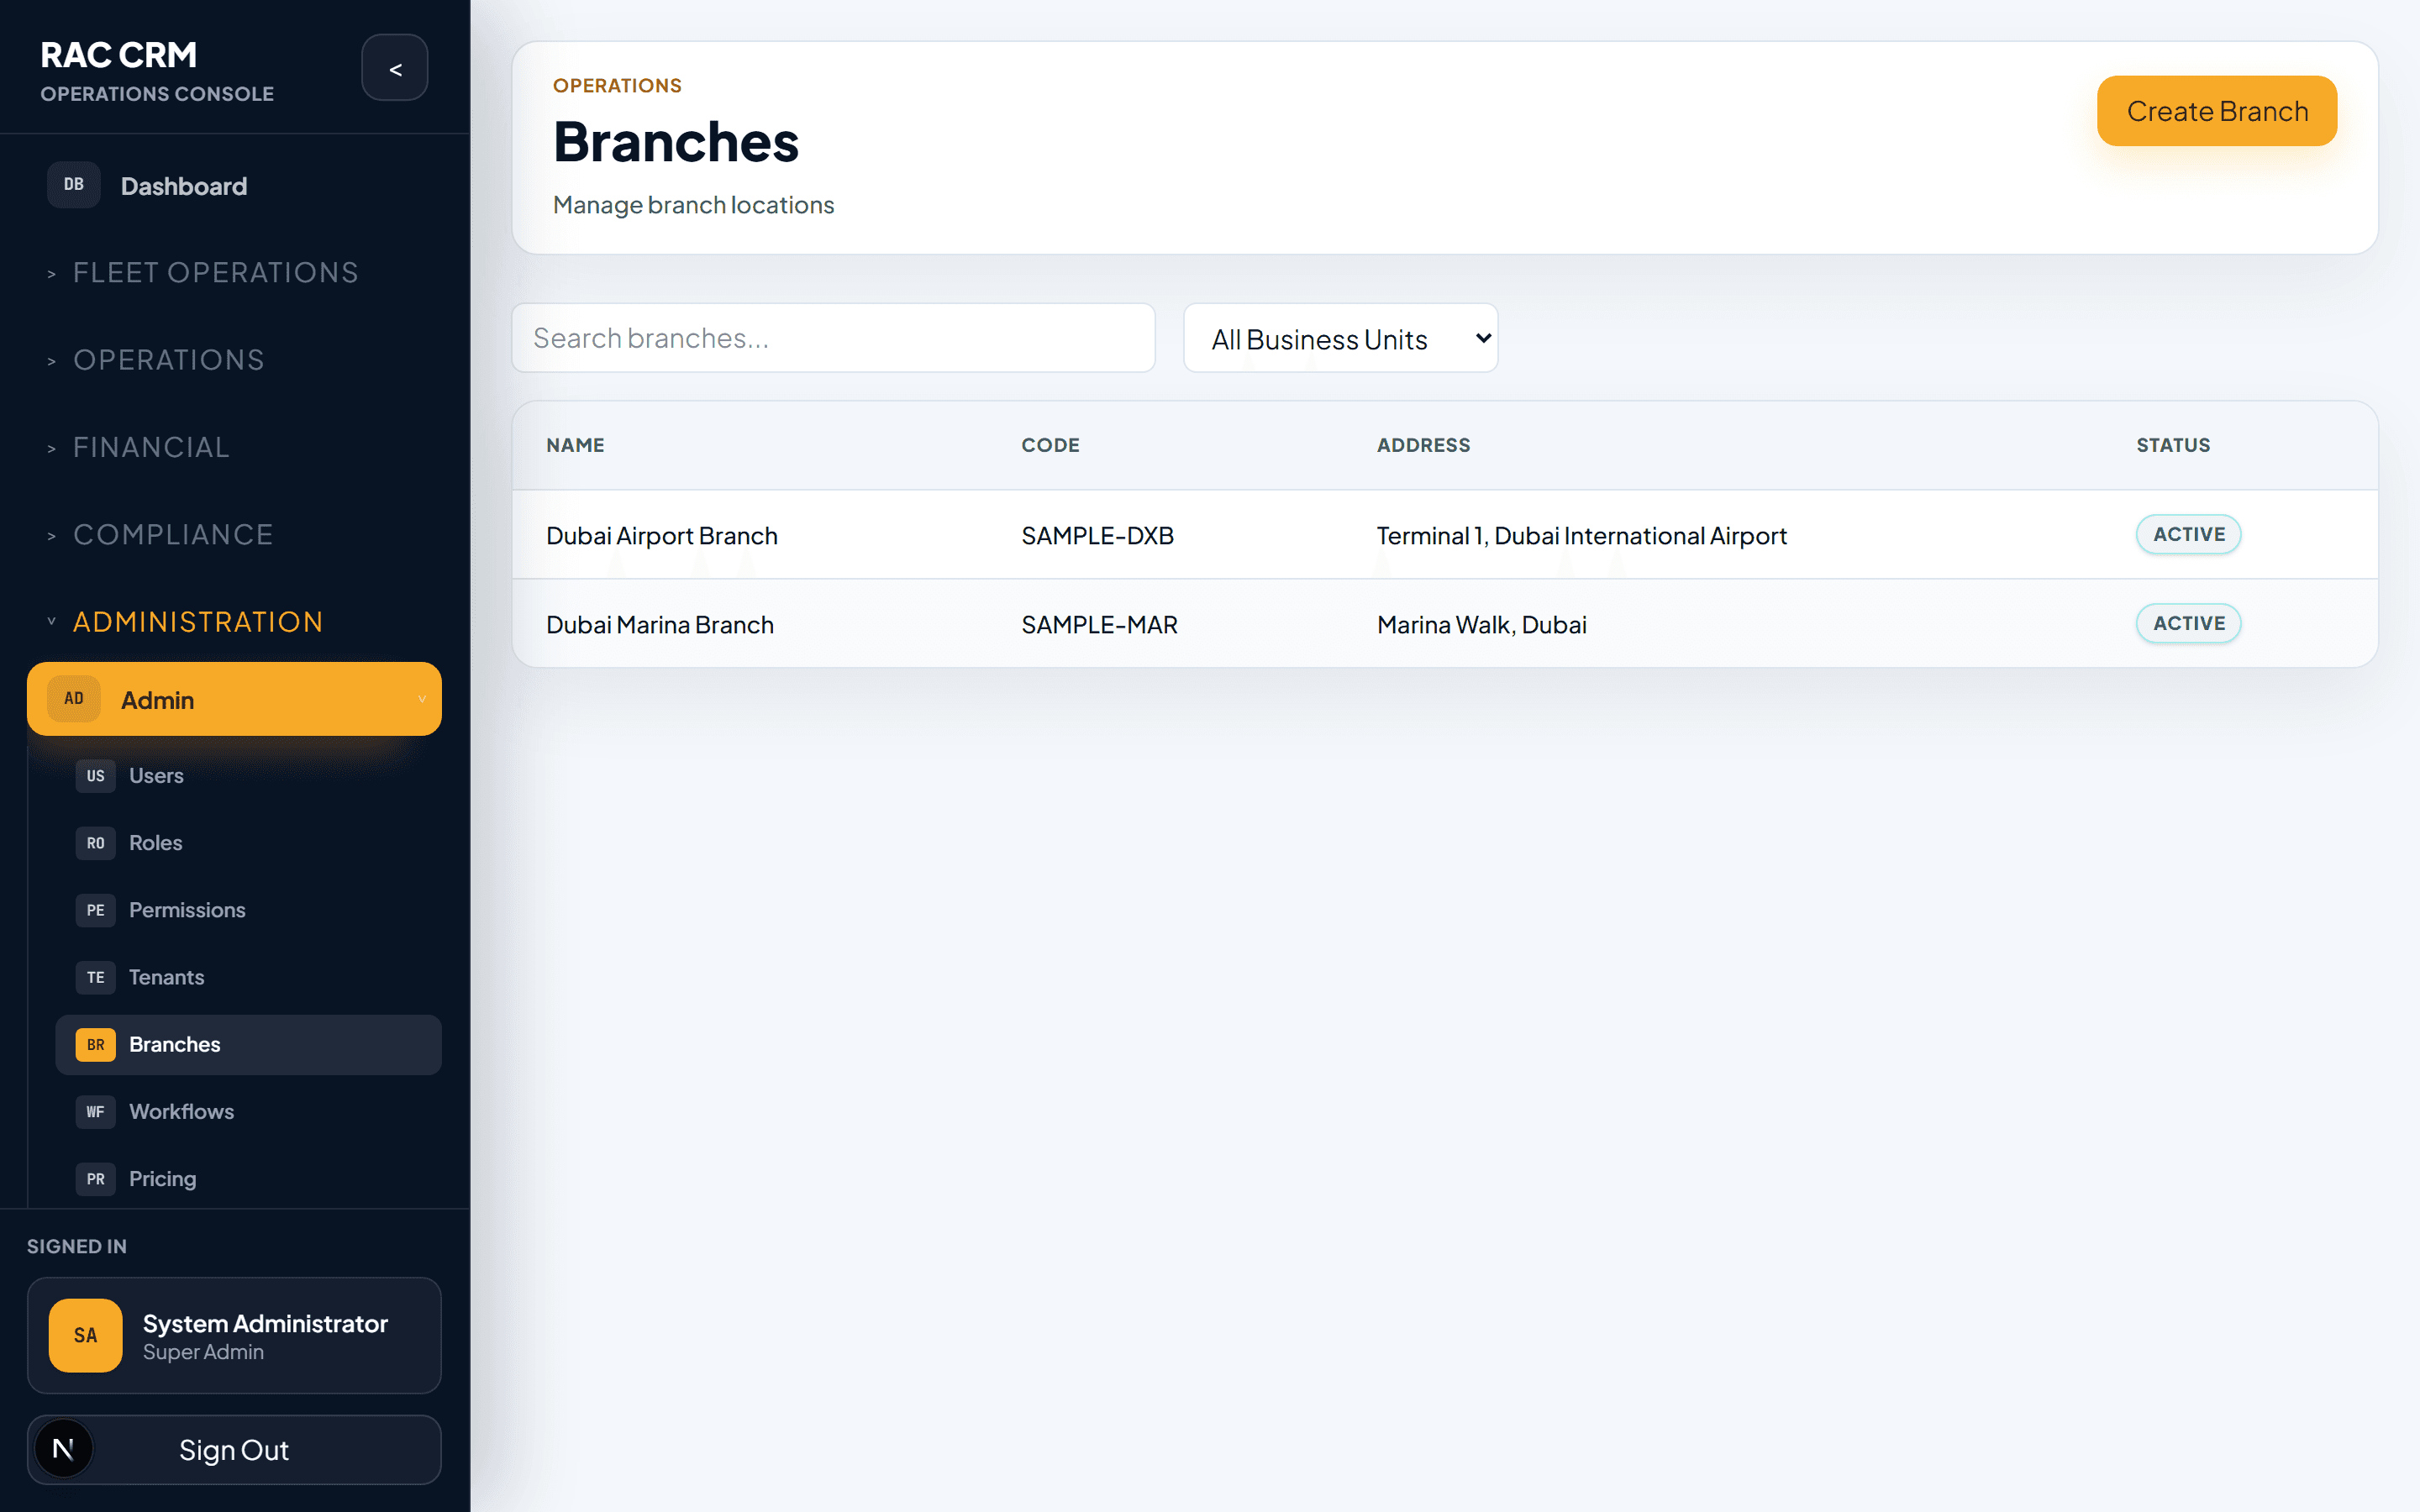Select the Dubai Airport Branch name
Screen dimensions: 2420x1512
pos(662,535)
